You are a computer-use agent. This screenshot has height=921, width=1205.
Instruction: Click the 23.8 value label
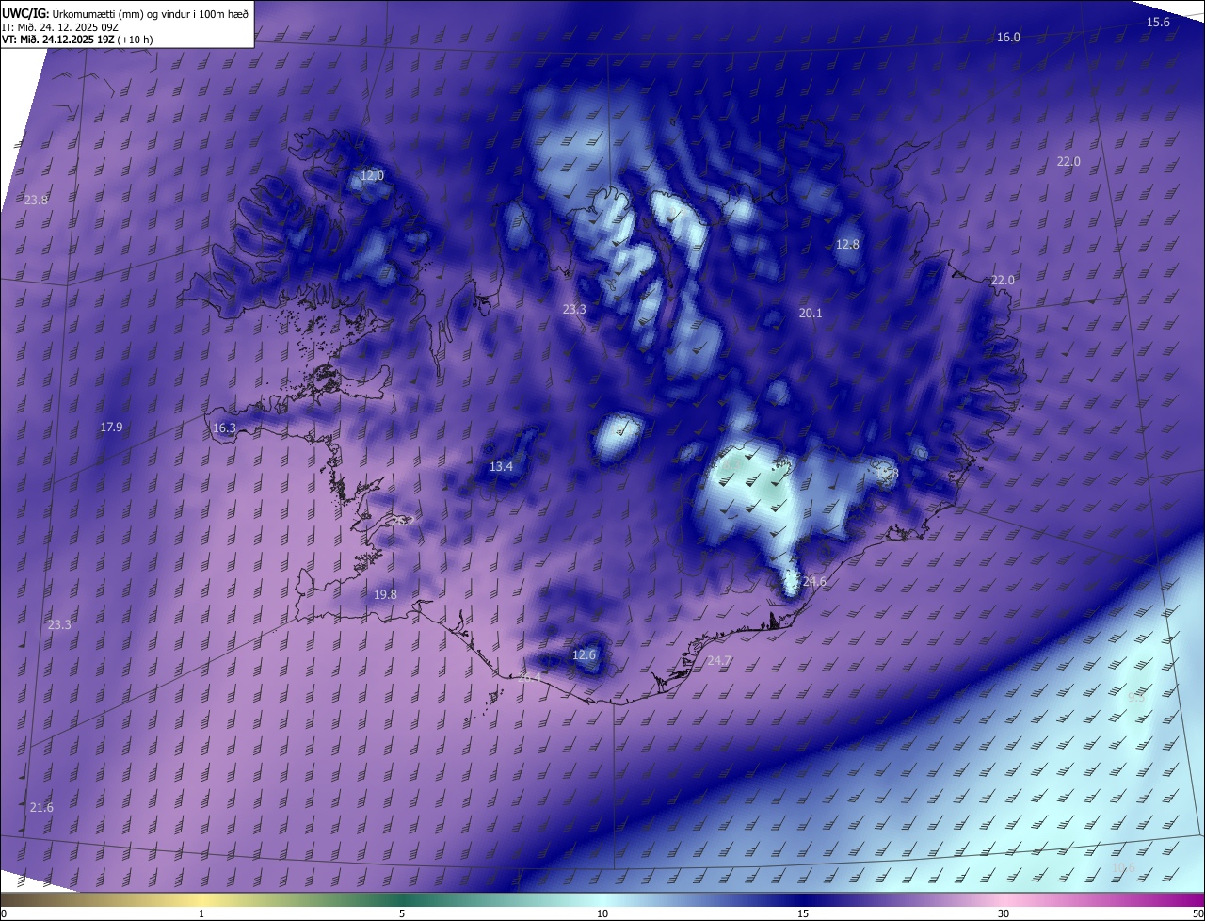pyautogui.click(x=36, y=200)
